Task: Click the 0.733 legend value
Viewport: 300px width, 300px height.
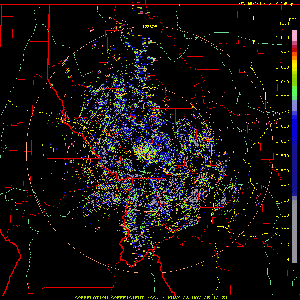Action: (282, 112)
